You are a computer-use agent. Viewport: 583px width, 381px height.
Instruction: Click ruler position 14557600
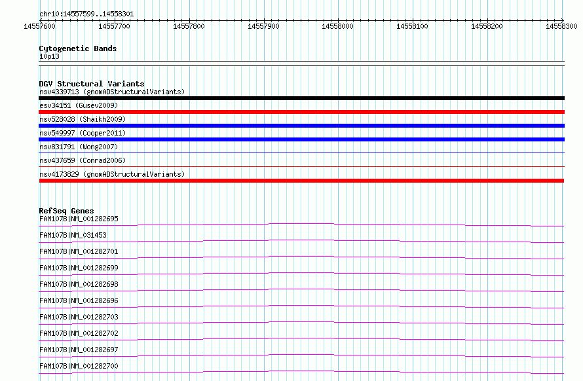(39, 26)
